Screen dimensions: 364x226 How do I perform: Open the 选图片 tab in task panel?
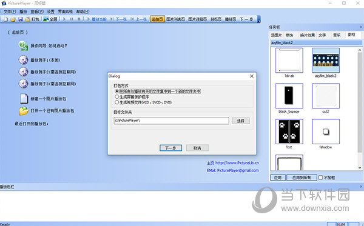point(276,35)
